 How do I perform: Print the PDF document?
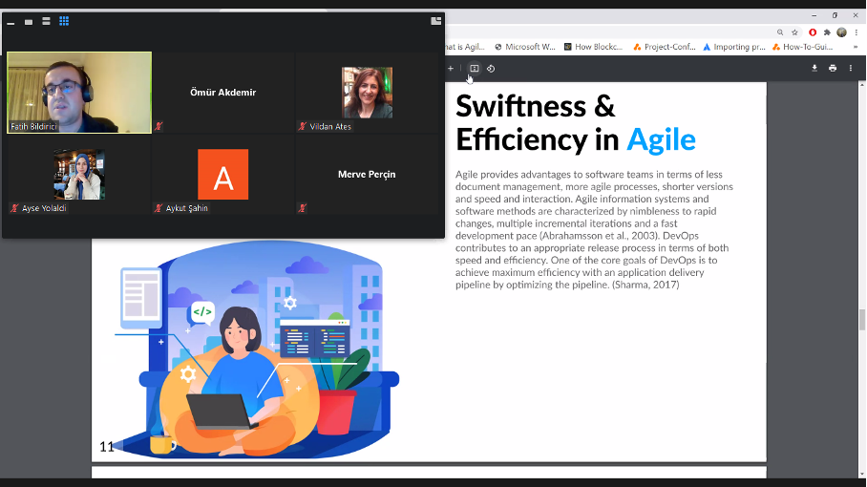pos(833,68)
